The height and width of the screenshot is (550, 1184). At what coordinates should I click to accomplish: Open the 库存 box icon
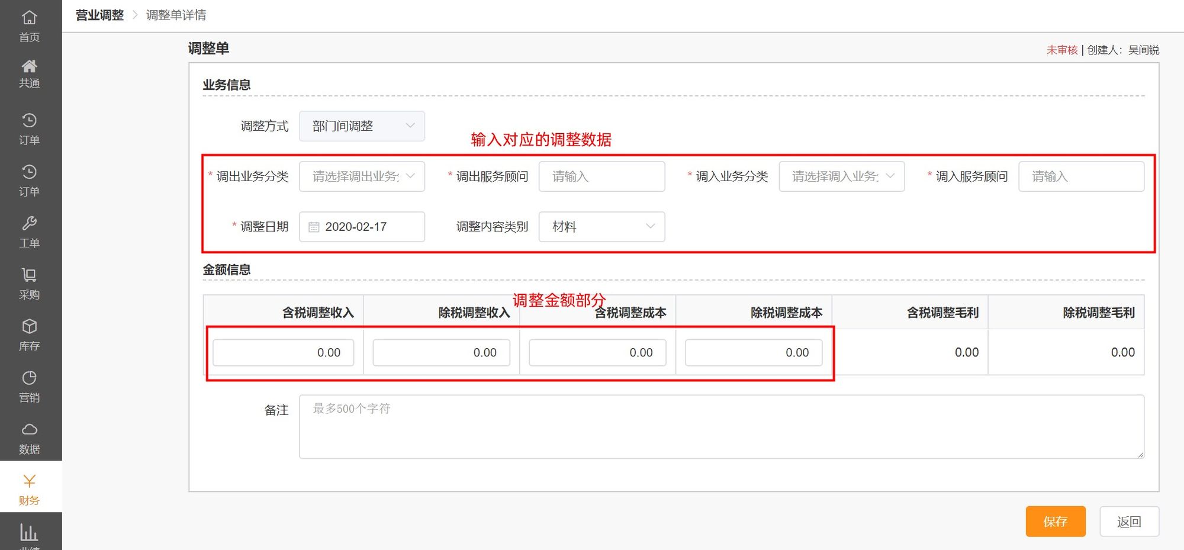(x=30, y=326)
